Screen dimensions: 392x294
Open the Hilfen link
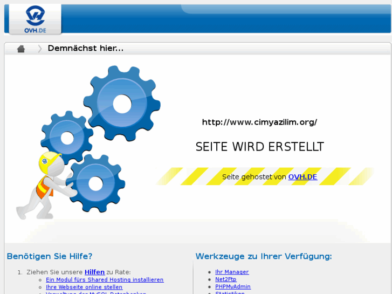coord(94,272)
